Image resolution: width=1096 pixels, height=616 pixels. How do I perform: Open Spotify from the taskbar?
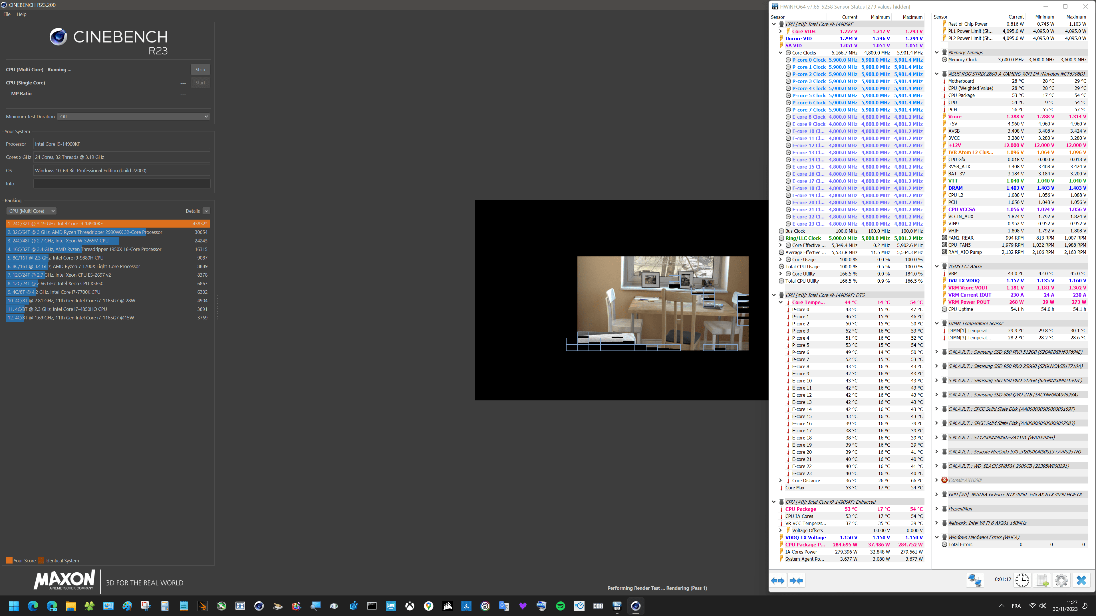pos(560,606)
